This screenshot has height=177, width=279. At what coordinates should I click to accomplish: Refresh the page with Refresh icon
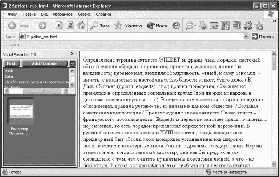point(70,25)
